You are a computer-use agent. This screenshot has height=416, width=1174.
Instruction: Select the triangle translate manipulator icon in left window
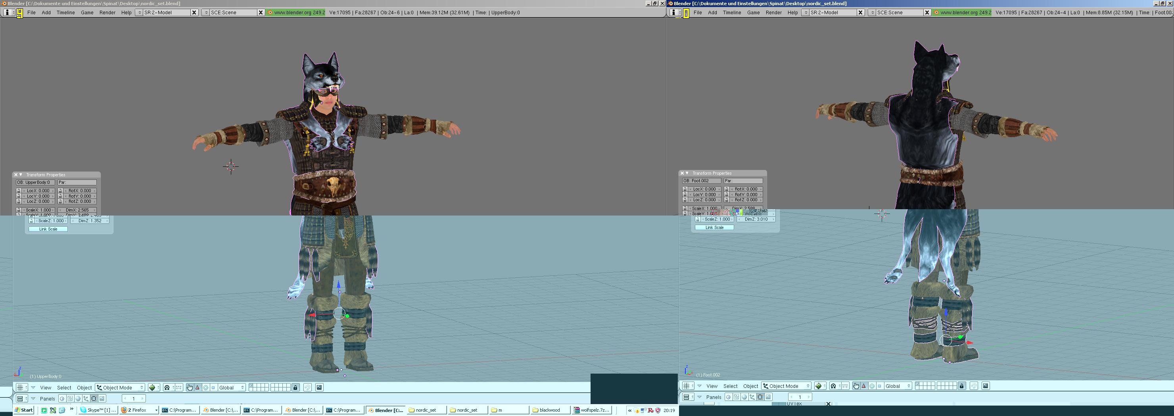point(198,388)
